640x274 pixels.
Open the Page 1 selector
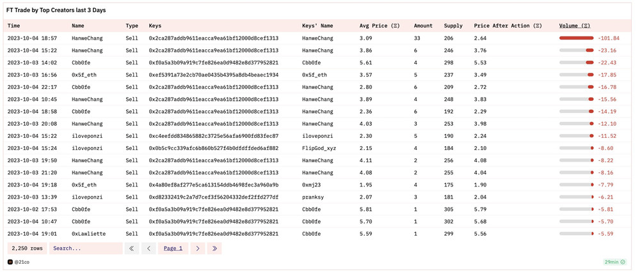click(173, 248)
